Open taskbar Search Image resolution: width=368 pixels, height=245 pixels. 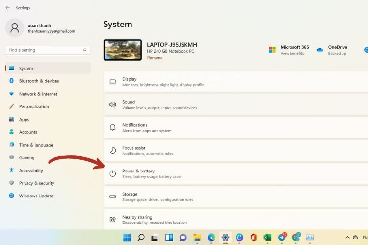click(141, 238)
